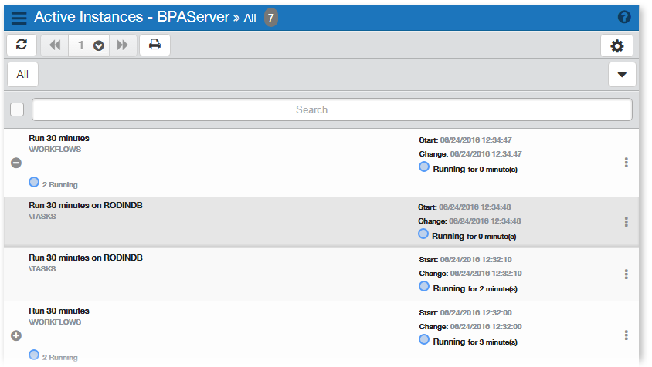Screen dimensions: 652x367
Task: Collapse the first Run 30 minutes workflow
Action: coord(15,163)
